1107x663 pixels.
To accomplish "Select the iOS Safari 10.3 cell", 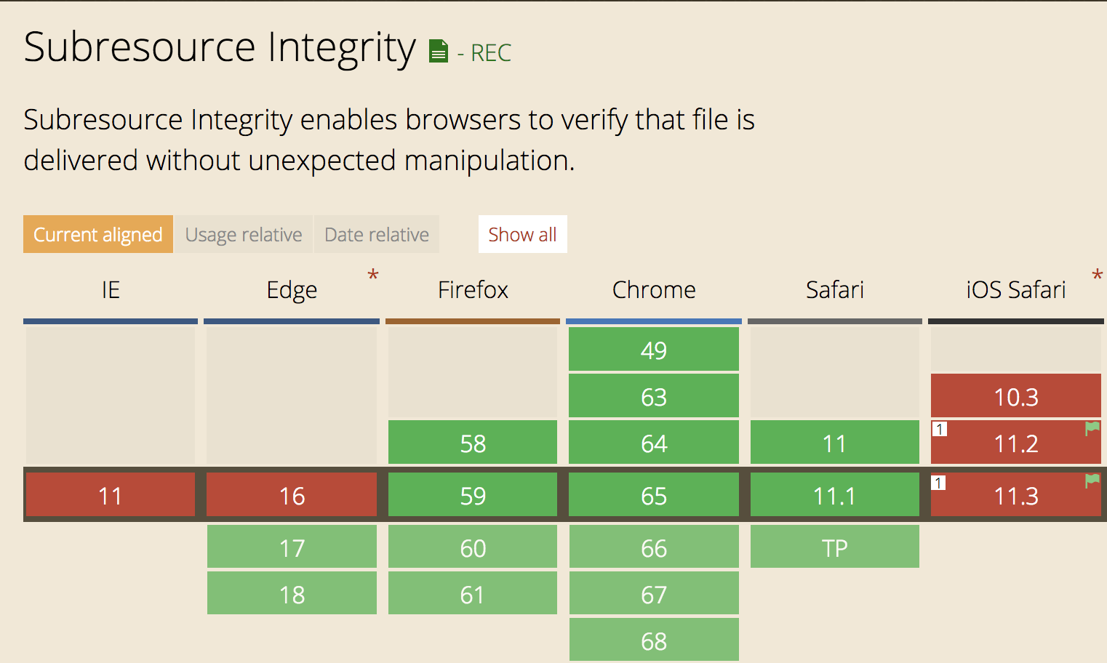I will [1016, 396].
